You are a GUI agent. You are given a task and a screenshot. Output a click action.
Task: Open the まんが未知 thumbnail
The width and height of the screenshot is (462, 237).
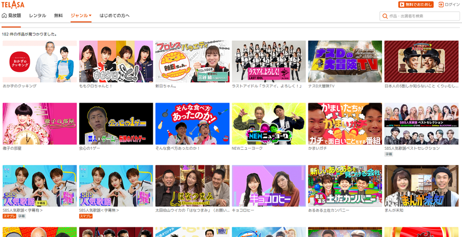tap(421, 186)
